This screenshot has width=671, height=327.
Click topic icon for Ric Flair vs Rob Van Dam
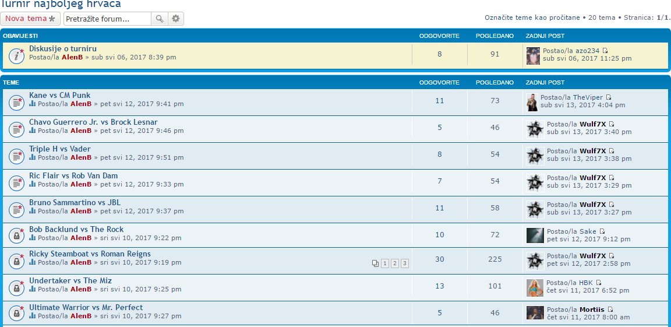(x=16, y=183)
